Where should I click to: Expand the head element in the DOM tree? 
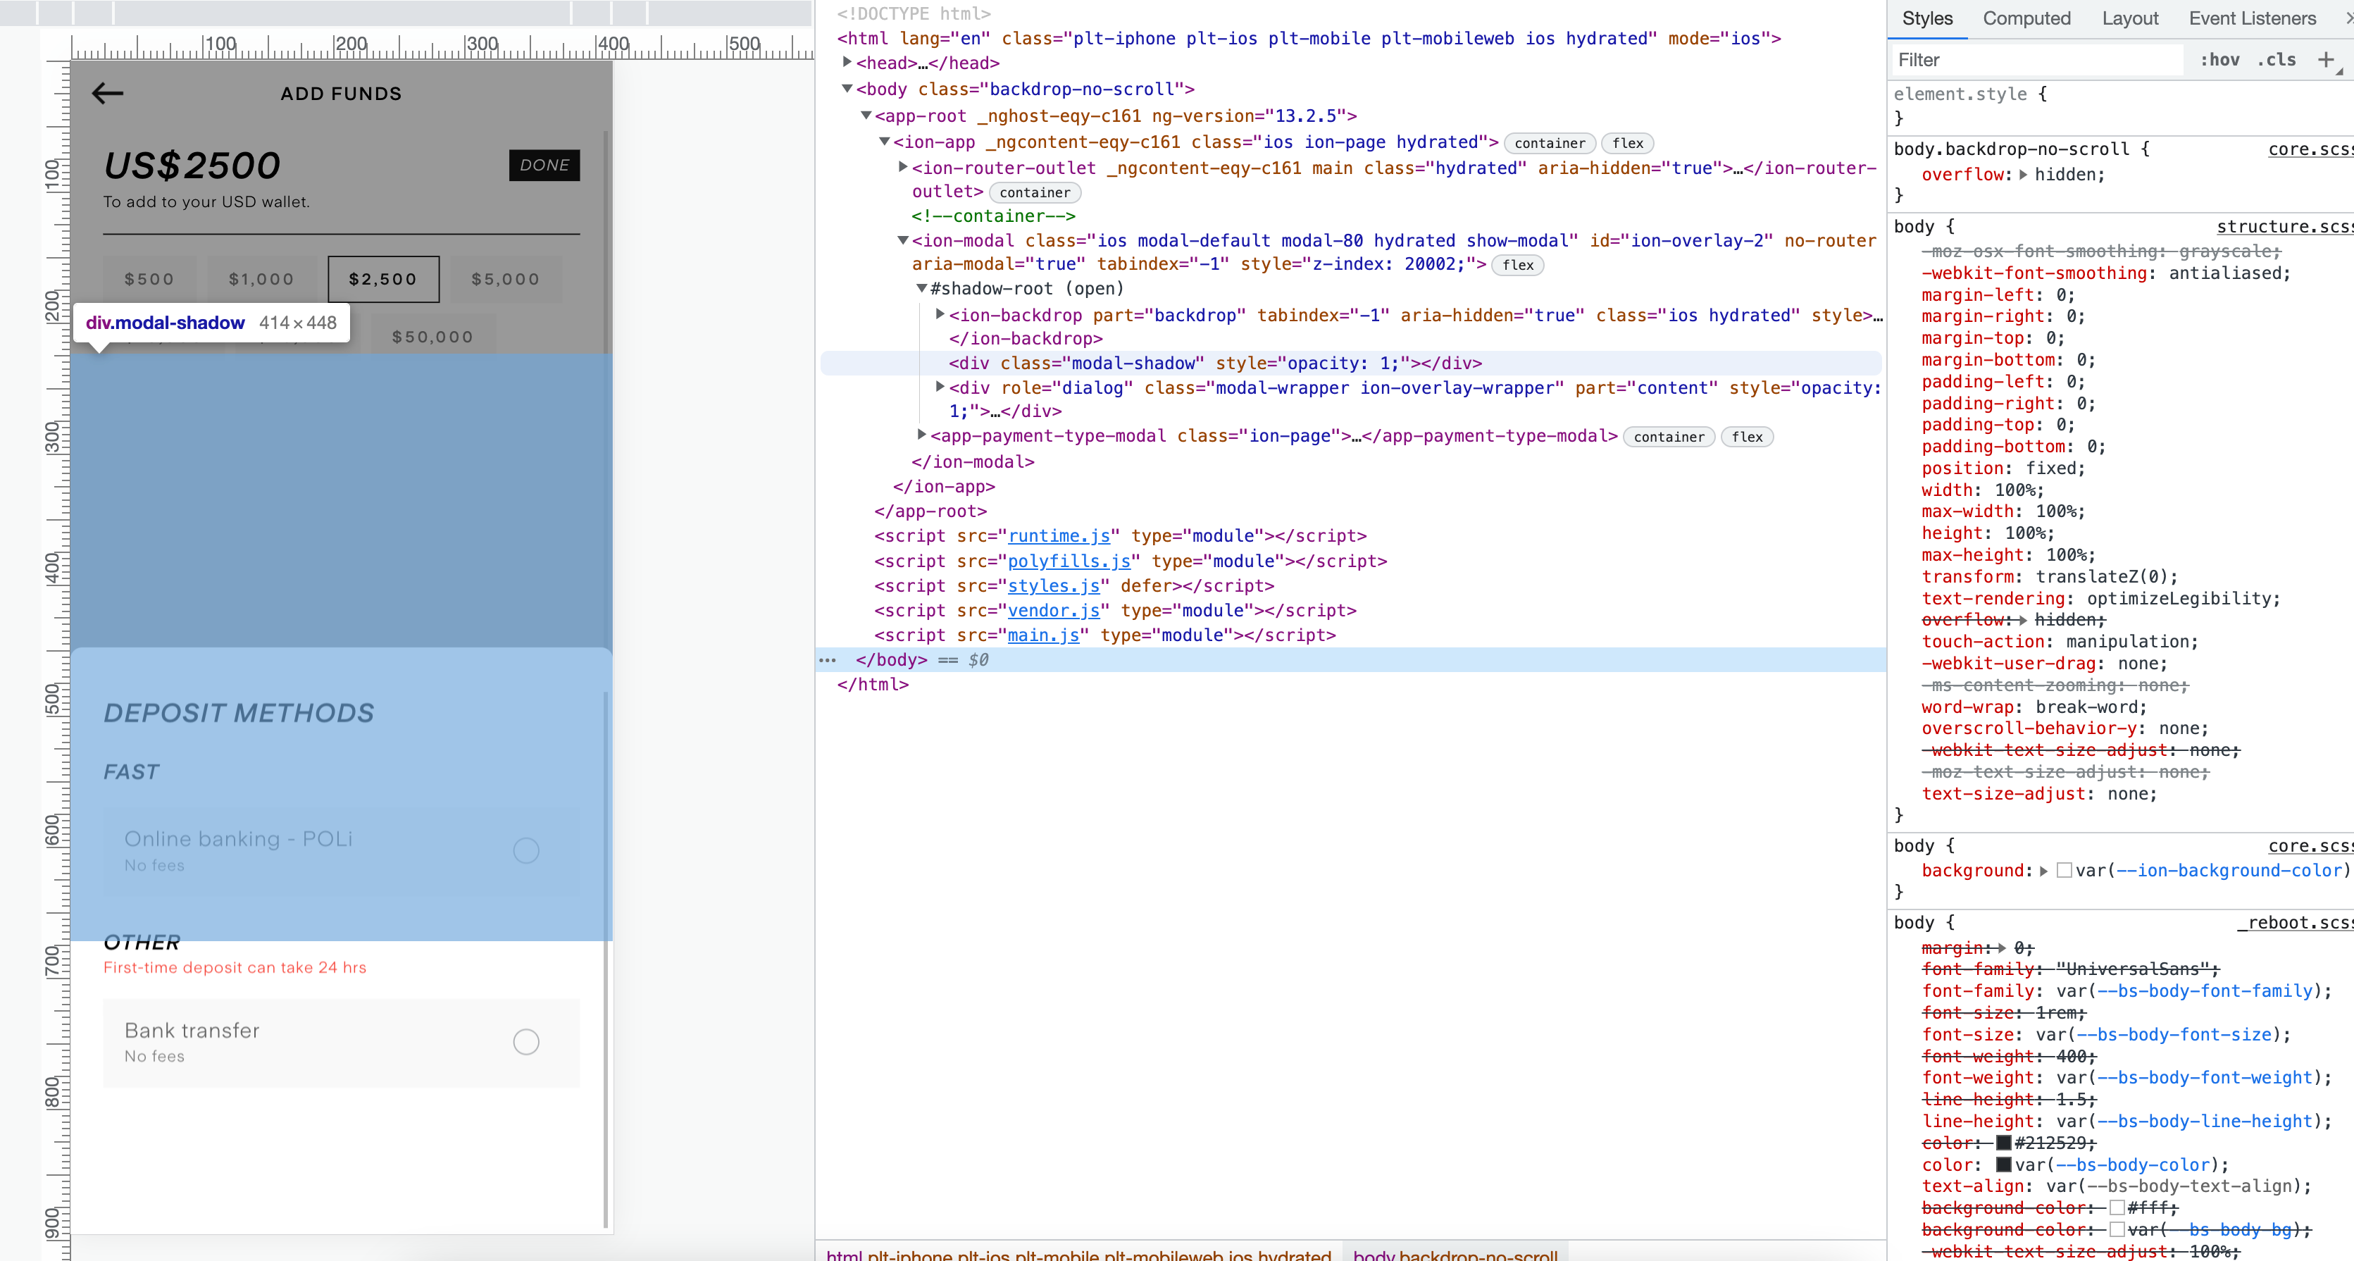coord(846,63)
